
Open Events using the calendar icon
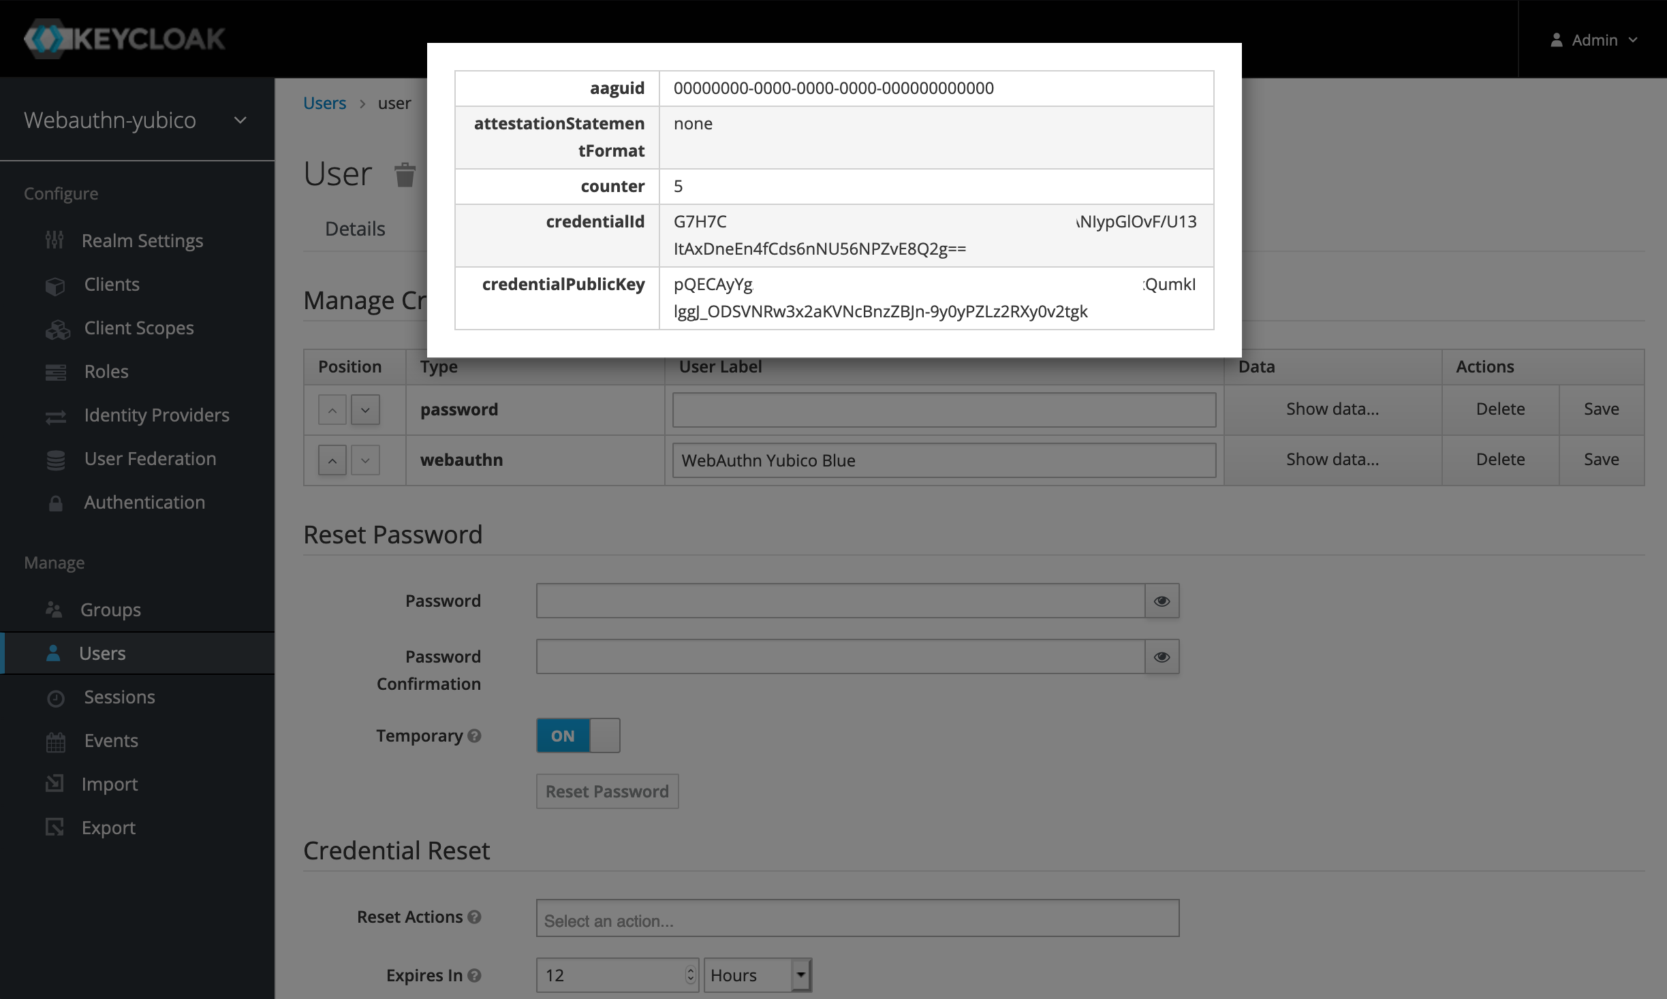pos(56,740)
